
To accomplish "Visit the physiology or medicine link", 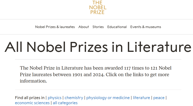I will click(x=108, y=98).
